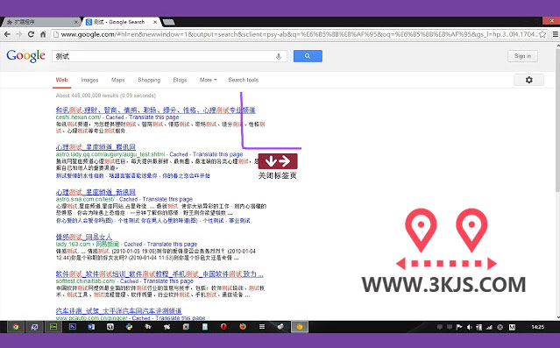Open the pcauto.com.cn result title link
The image size is (560, 348).
point(118,311)
